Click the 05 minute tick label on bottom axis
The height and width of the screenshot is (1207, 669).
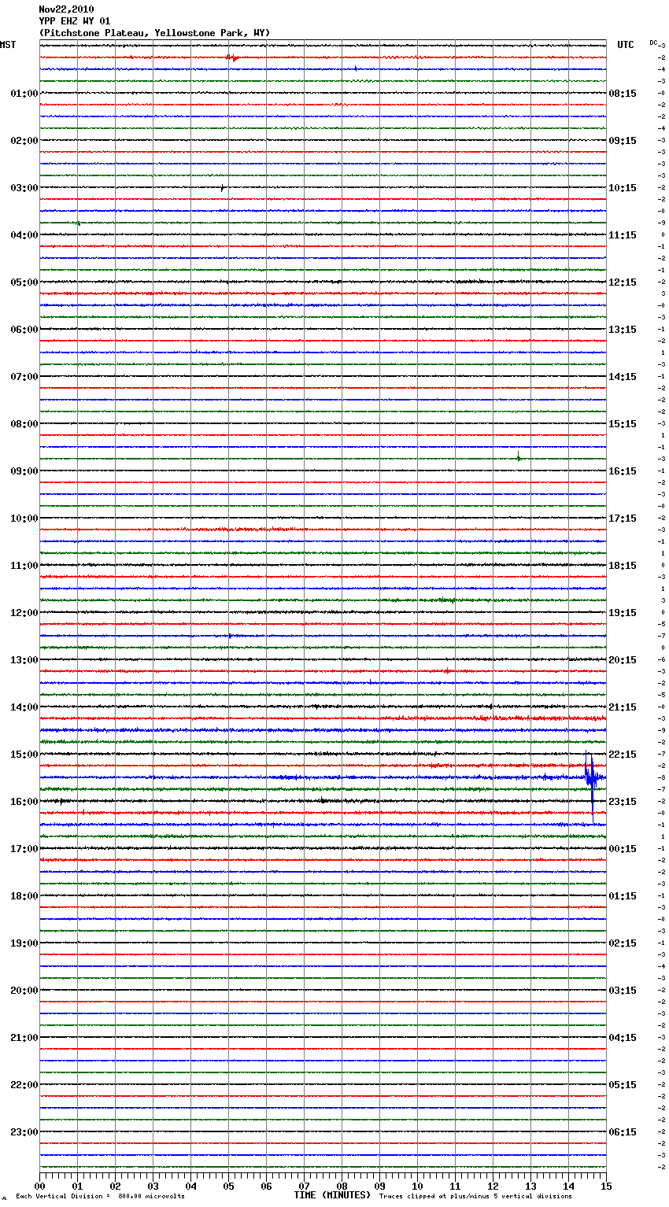[x=228, y=1186]
